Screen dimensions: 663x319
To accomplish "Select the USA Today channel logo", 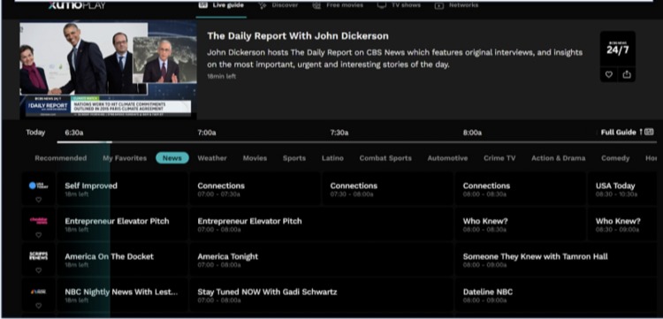I will coord(39,186).
